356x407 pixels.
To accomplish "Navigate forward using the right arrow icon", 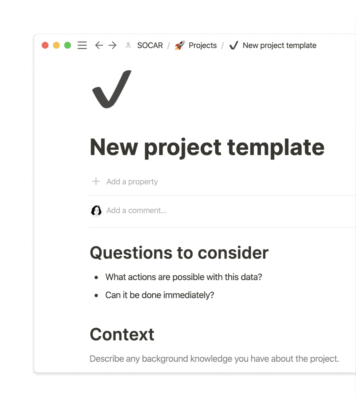I will (113, 45).
